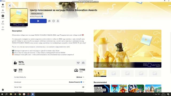Open Charts from the left sidebar
This screenshot has width=171, height=96.
(3, 11)
